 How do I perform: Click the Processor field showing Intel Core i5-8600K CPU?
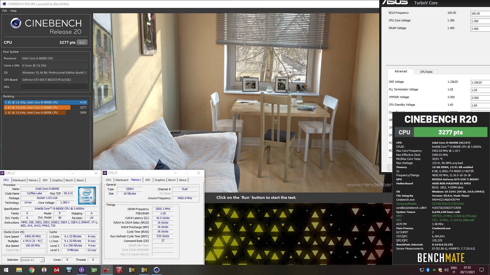pyautogui.click(x=54, y=58)
